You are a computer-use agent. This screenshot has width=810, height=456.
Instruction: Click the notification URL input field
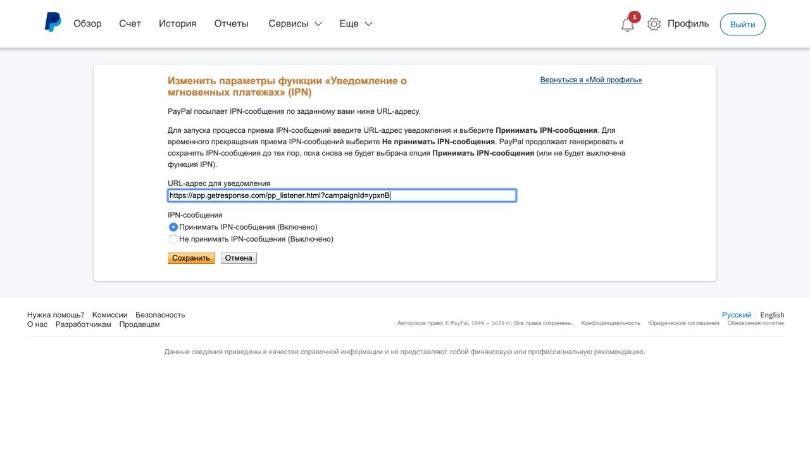(342, 195)
